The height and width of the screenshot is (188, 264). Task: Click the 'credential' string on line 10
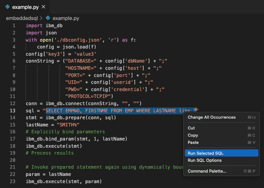pos(128,89)
